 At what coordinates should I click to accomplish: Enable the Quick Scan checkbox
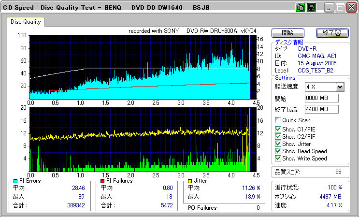(278, 120)
